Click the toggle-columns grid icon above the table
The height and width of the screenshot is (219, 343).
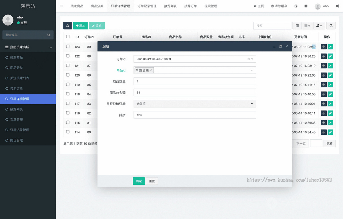307,25
